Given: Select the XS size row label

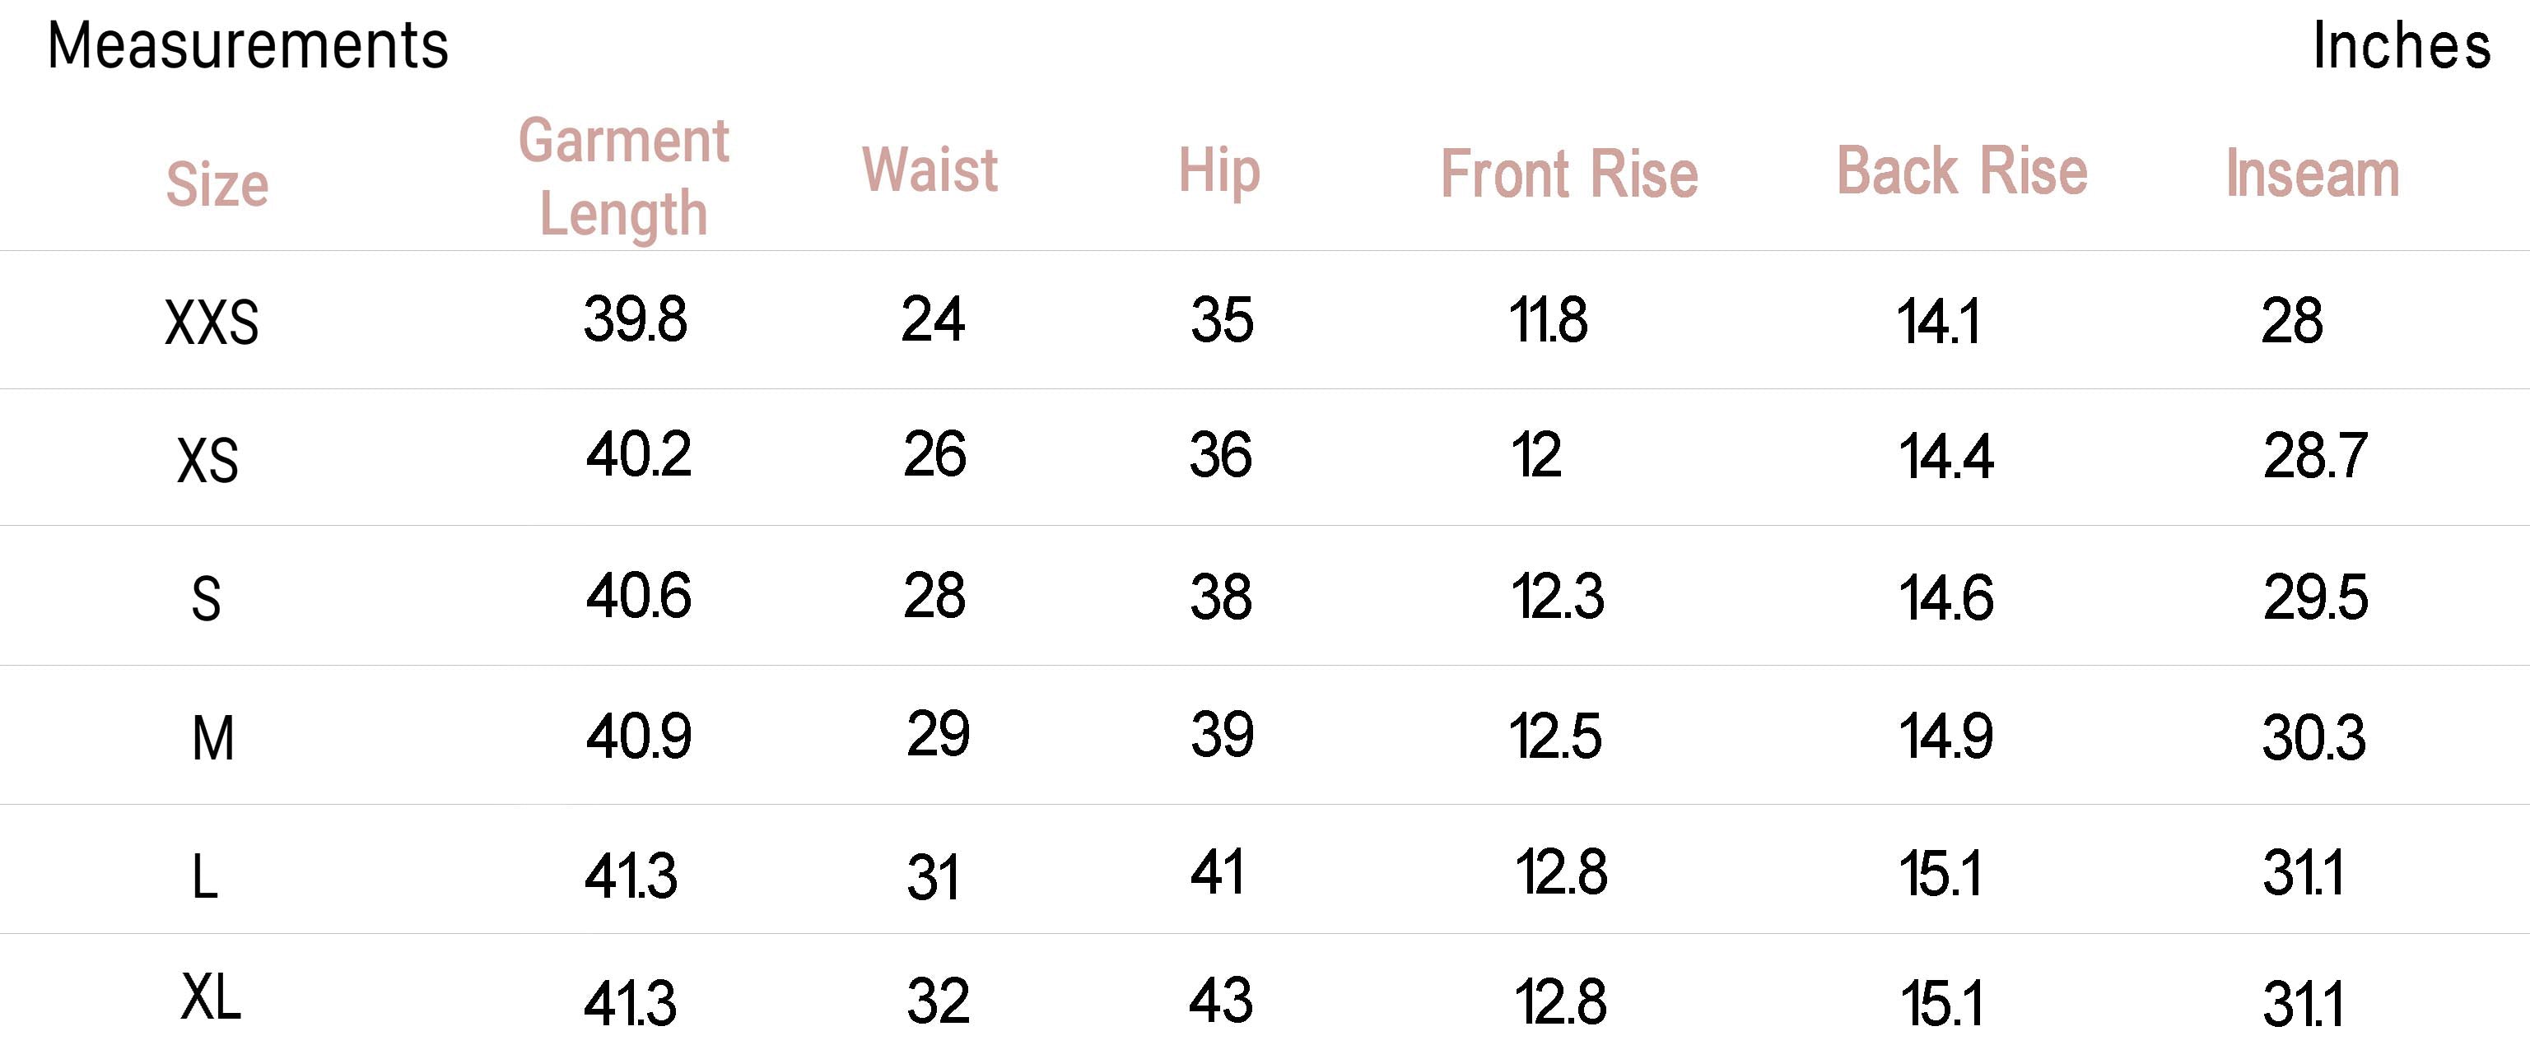Looking at the screenshot, I should point(207,459).
